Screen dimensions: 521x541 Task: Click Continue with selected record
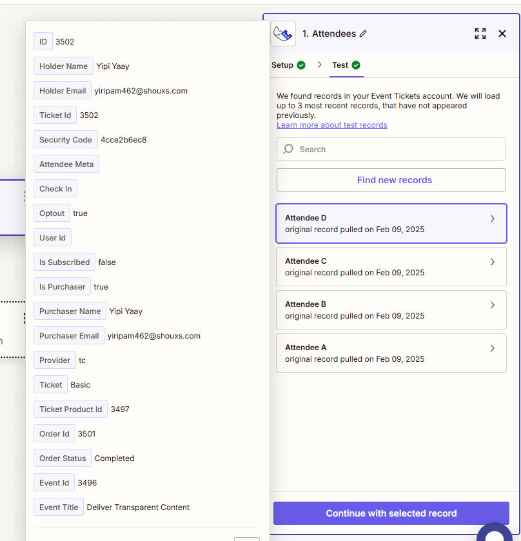(x=391, y=513)
